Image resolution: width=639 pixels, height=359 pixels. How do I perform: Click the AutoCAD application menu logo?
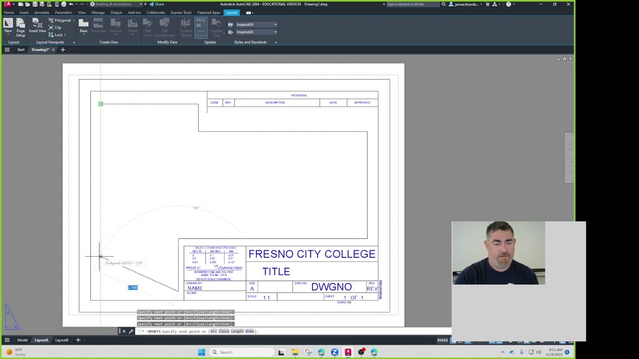pos(8,4)
